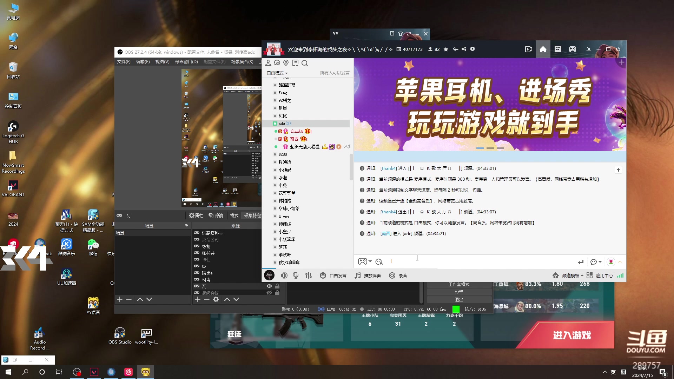Open the game dropdown in chat input
Screen dimensions: 674x379
click(365, 262)
